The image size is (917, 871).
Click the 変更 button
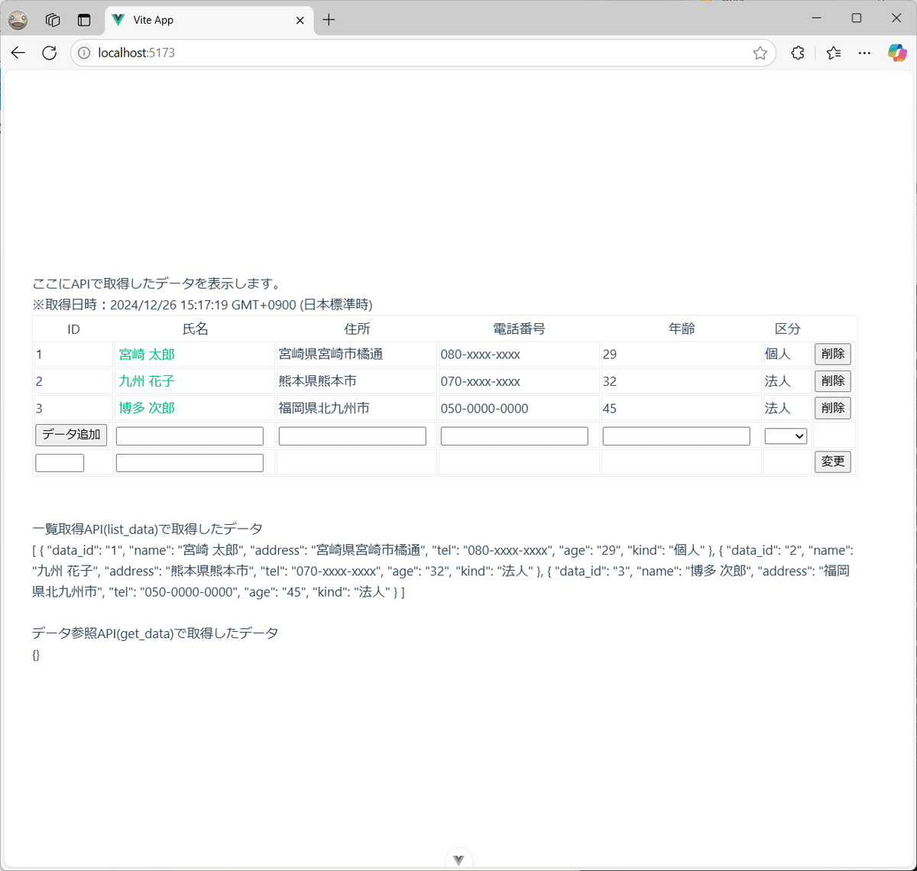point(832,461)
